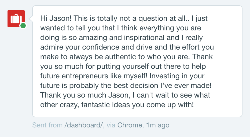
Task: Click the word 'inspirational' in the message
Action: coord(144,38)
